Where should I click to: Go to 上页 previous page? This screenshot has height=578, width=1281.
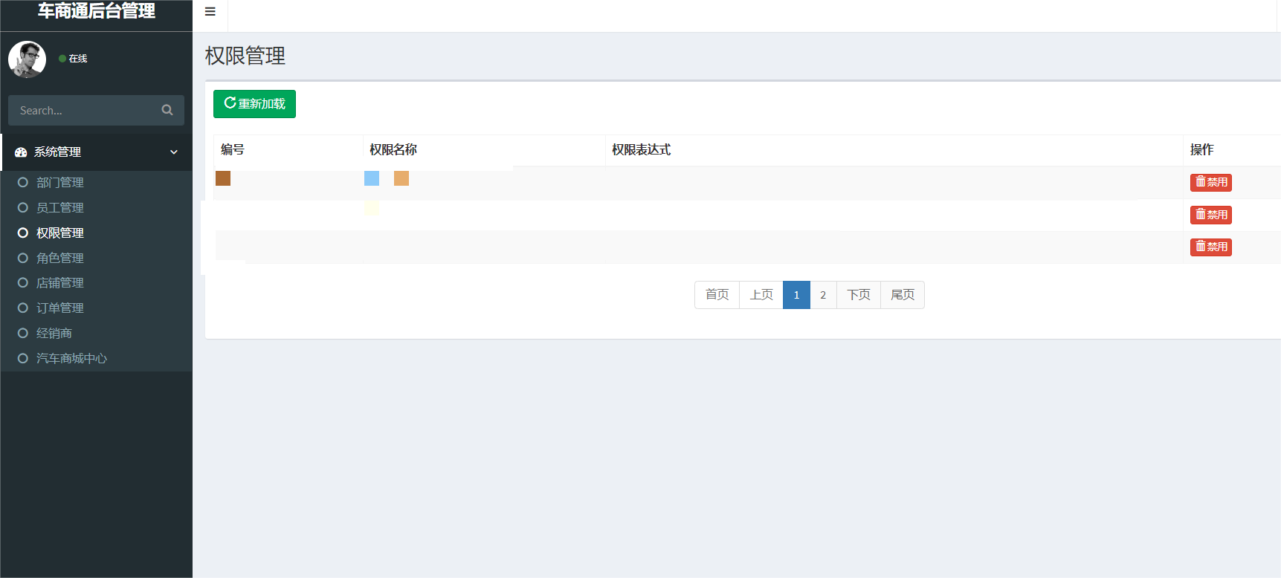coord(761,295)
